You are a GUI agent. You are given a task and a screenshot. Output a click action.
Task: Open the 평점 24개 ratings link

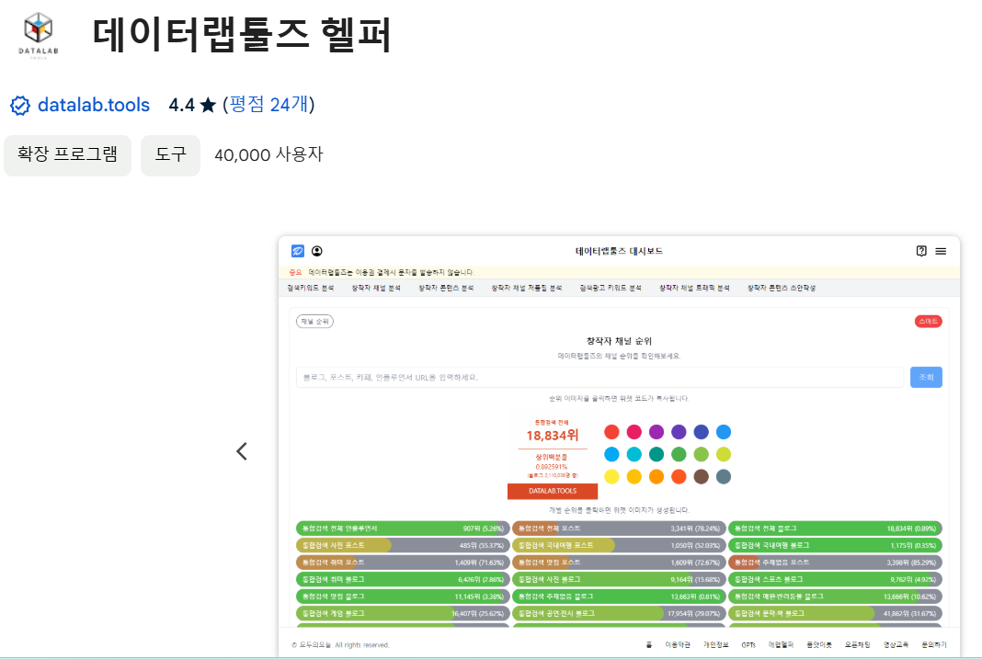click(268, 104)
